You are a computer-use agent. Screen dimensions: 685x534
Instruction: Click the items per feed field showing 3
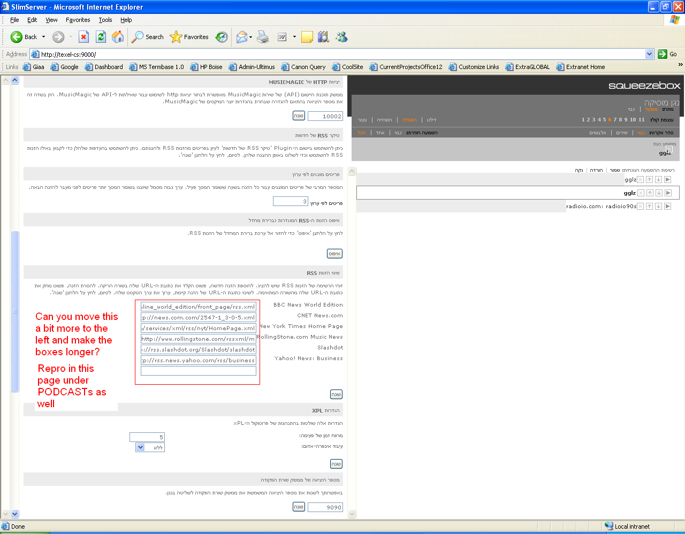[291, 201]
